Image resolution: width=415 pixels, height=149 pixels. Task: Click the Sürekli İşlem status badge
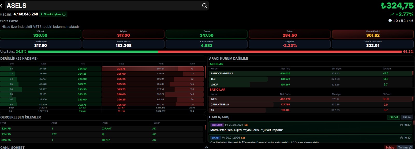53,14
